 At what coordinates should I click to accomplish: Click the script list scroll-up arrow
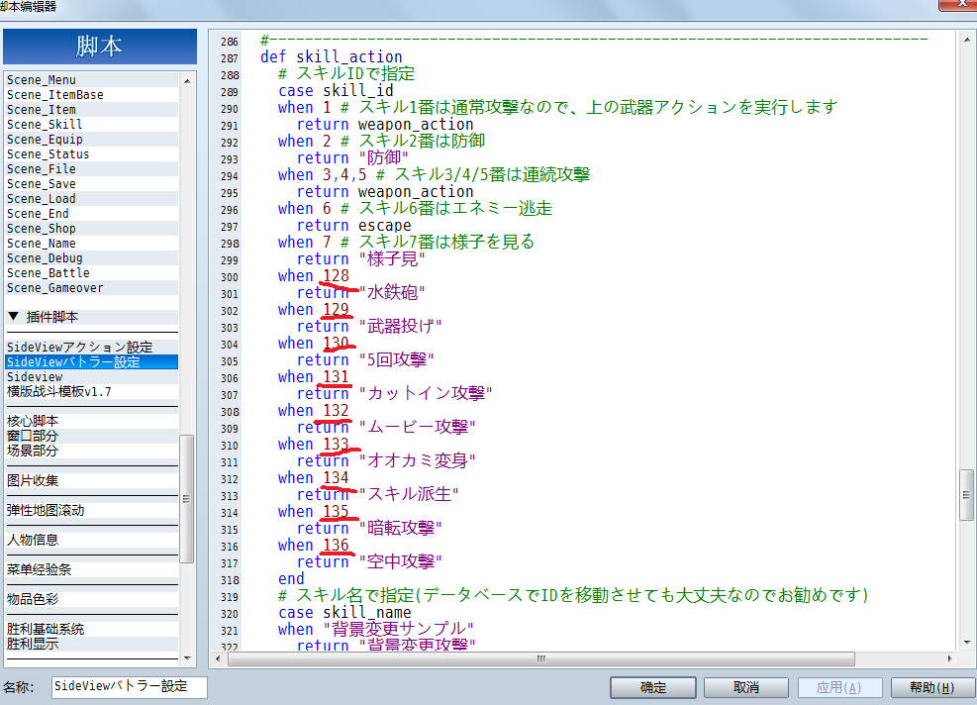[187, 81]
